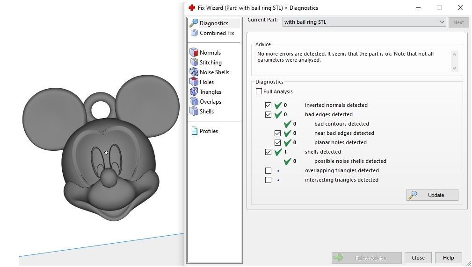Close the Fix Wizard window
The height and width of the screenshot is (267, 472).
[x=461, y=8]
